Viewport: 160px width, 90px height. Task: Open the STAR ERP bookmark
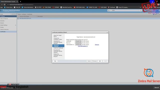tap(17, 7)
